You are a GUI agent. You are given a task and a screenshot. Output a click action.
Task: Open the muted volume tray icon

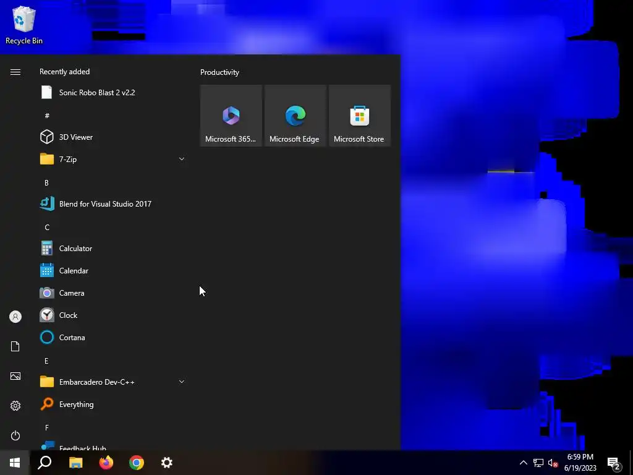(553, 463)
